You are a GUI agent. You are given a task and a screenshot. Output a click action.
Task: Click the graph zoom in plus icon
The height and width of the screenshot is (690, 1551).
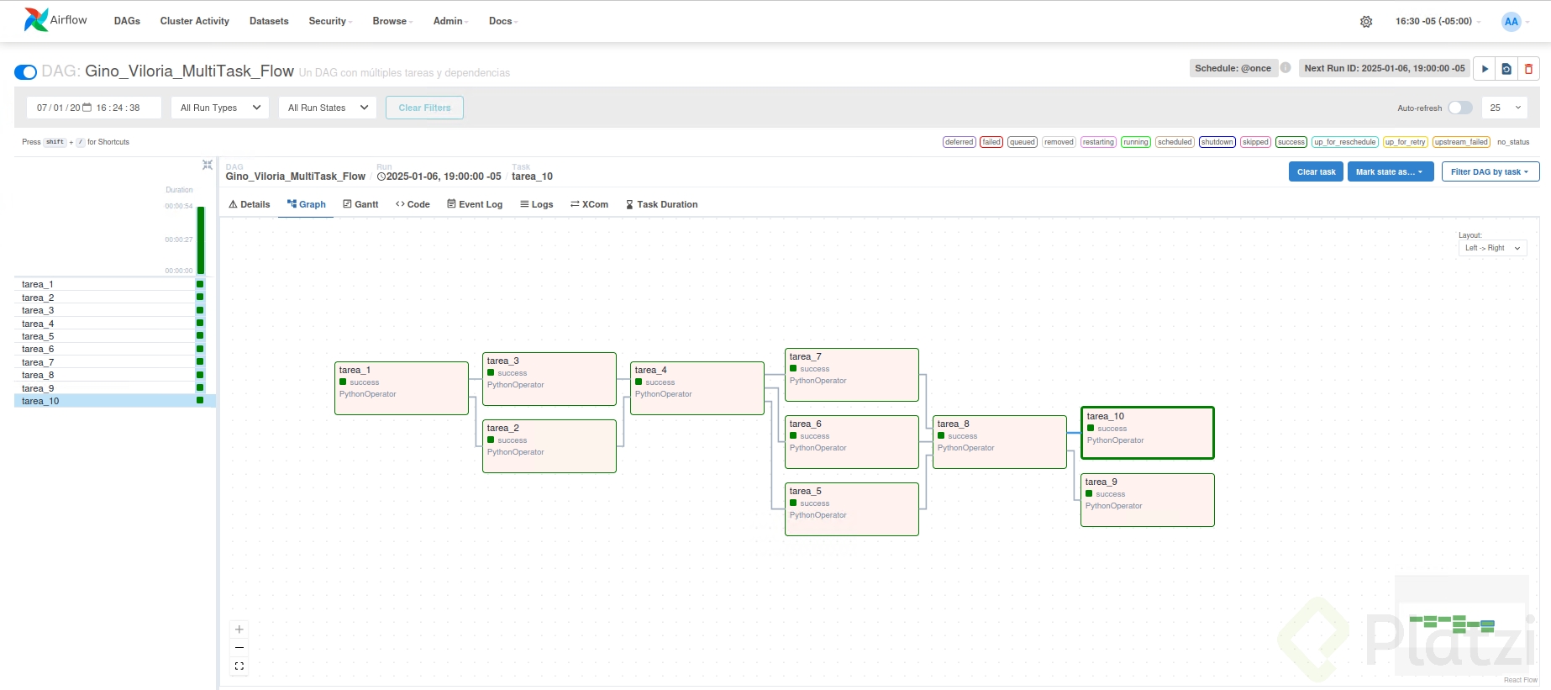pyautogui.click(x=239, y=629)
